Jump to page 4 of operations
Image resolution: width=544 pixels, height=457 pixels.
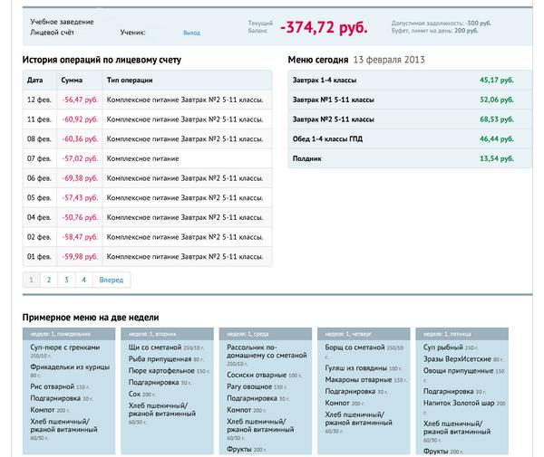coord(83,281)
